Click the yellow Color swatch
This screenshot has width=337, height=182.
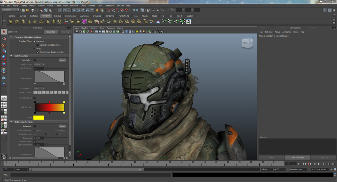coord(39,117)
